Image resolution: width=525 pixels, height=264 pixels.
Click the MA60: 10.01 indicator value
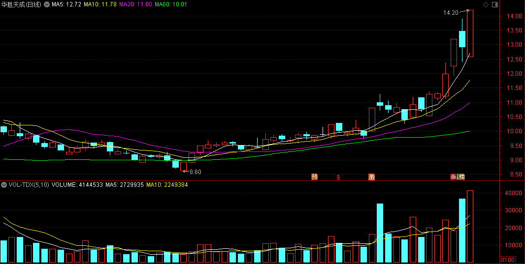171,5
